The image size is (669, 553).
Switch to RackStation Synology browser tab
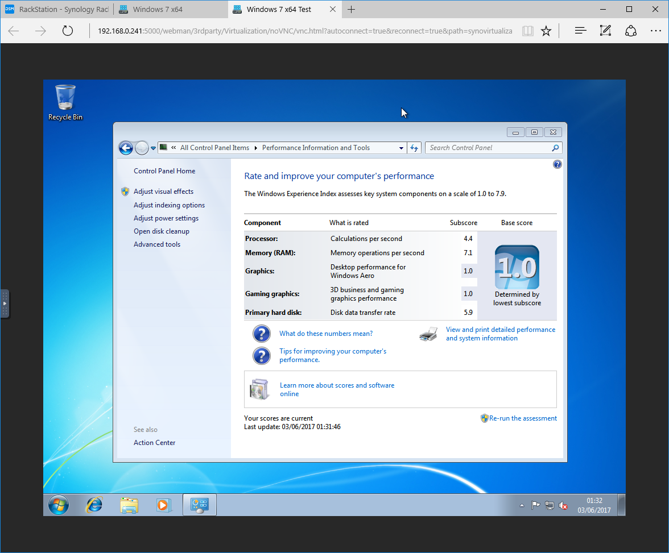point(57,10)
